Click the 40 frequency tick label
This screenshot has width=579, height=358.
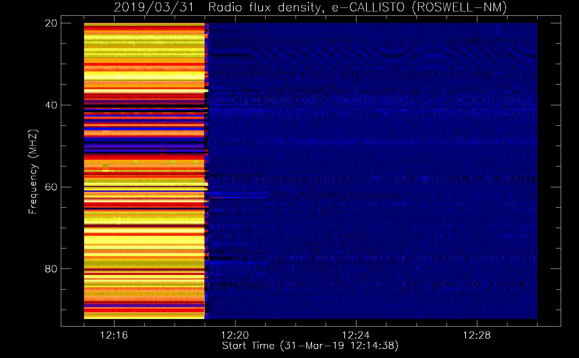pyautogui.click(x=51, y=105)
